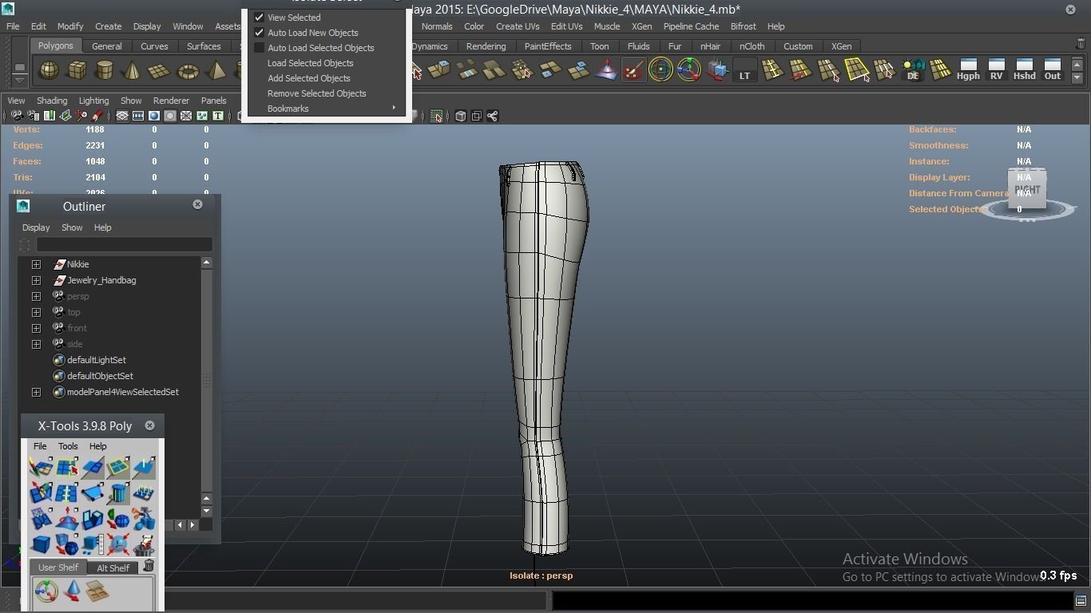
Task: Select defaultObjectSet in Outliner
Action: click(100, 376)
